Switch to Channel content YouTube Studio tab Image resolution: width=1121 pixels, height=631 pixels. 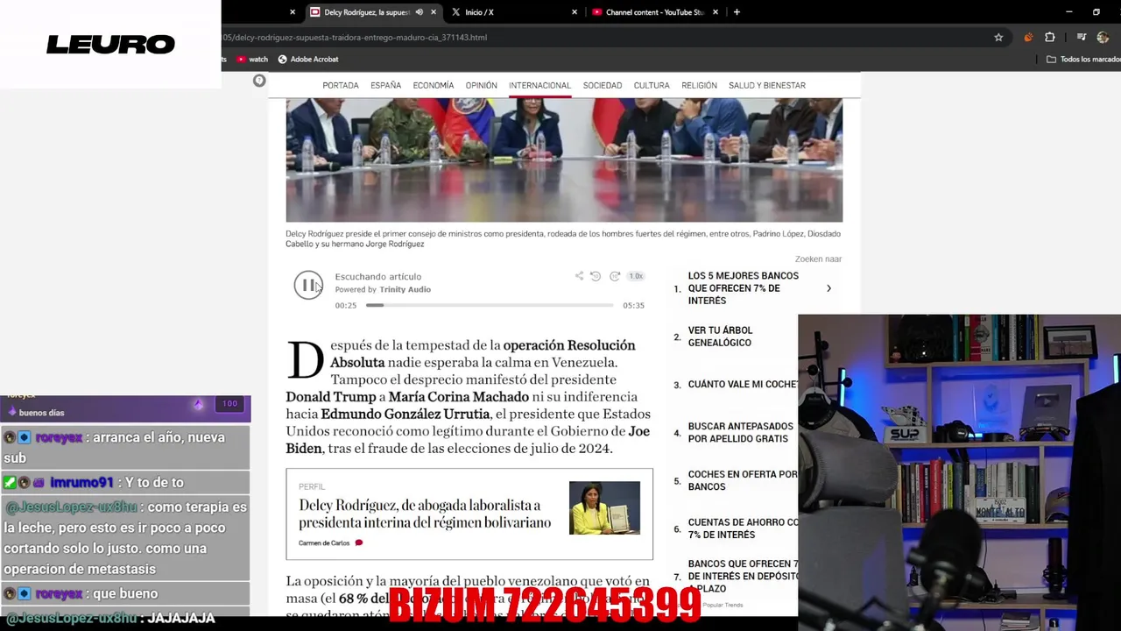tap(653, 12)
